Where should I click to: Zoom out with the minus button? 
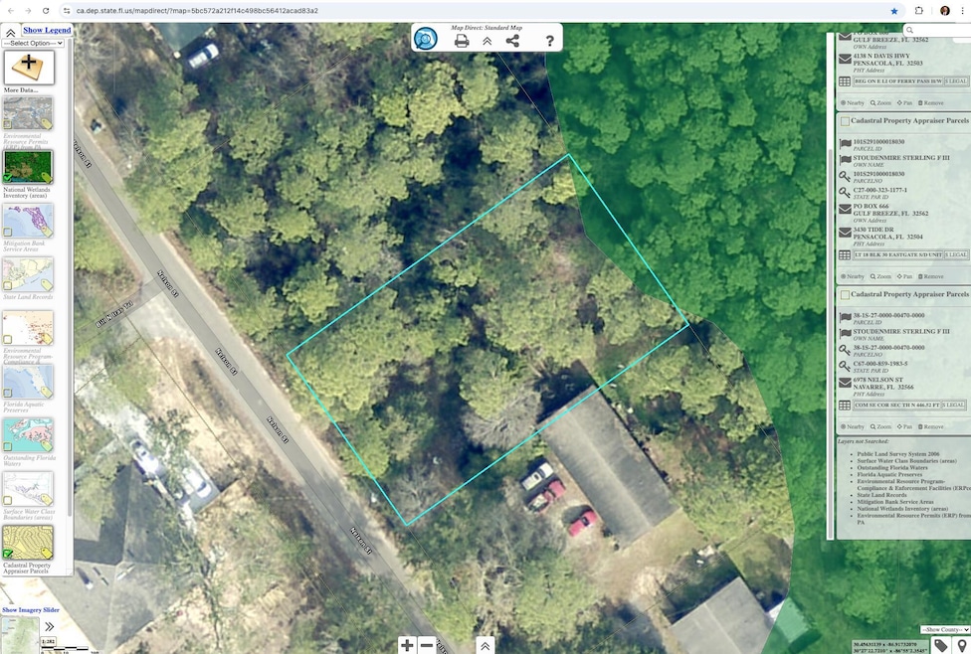click(427, 645)
